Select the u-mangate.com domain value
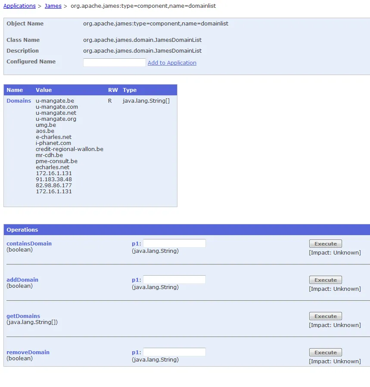The height and width of the screenshot is (387, 370). (57, 107)
